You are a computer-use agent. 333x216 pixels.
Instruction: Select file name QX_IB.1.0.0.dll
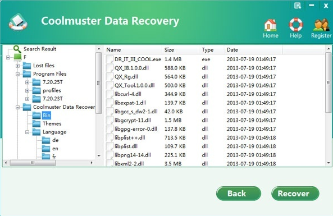(131, 68)
